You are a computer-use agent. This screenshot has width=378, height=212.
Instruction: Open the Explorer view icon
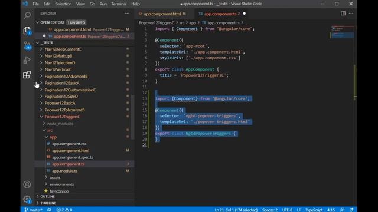(27, 31)
